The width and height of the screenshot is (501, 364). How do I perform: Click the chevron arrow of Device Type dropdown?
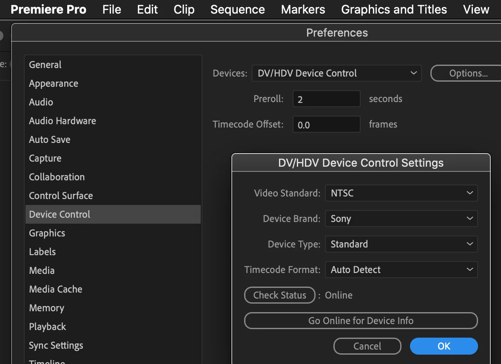tap(470, 244)
